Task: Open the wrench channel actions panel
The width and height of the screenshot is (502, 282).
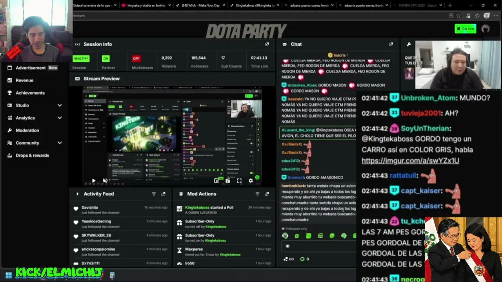Action: (x=409, y=44)
